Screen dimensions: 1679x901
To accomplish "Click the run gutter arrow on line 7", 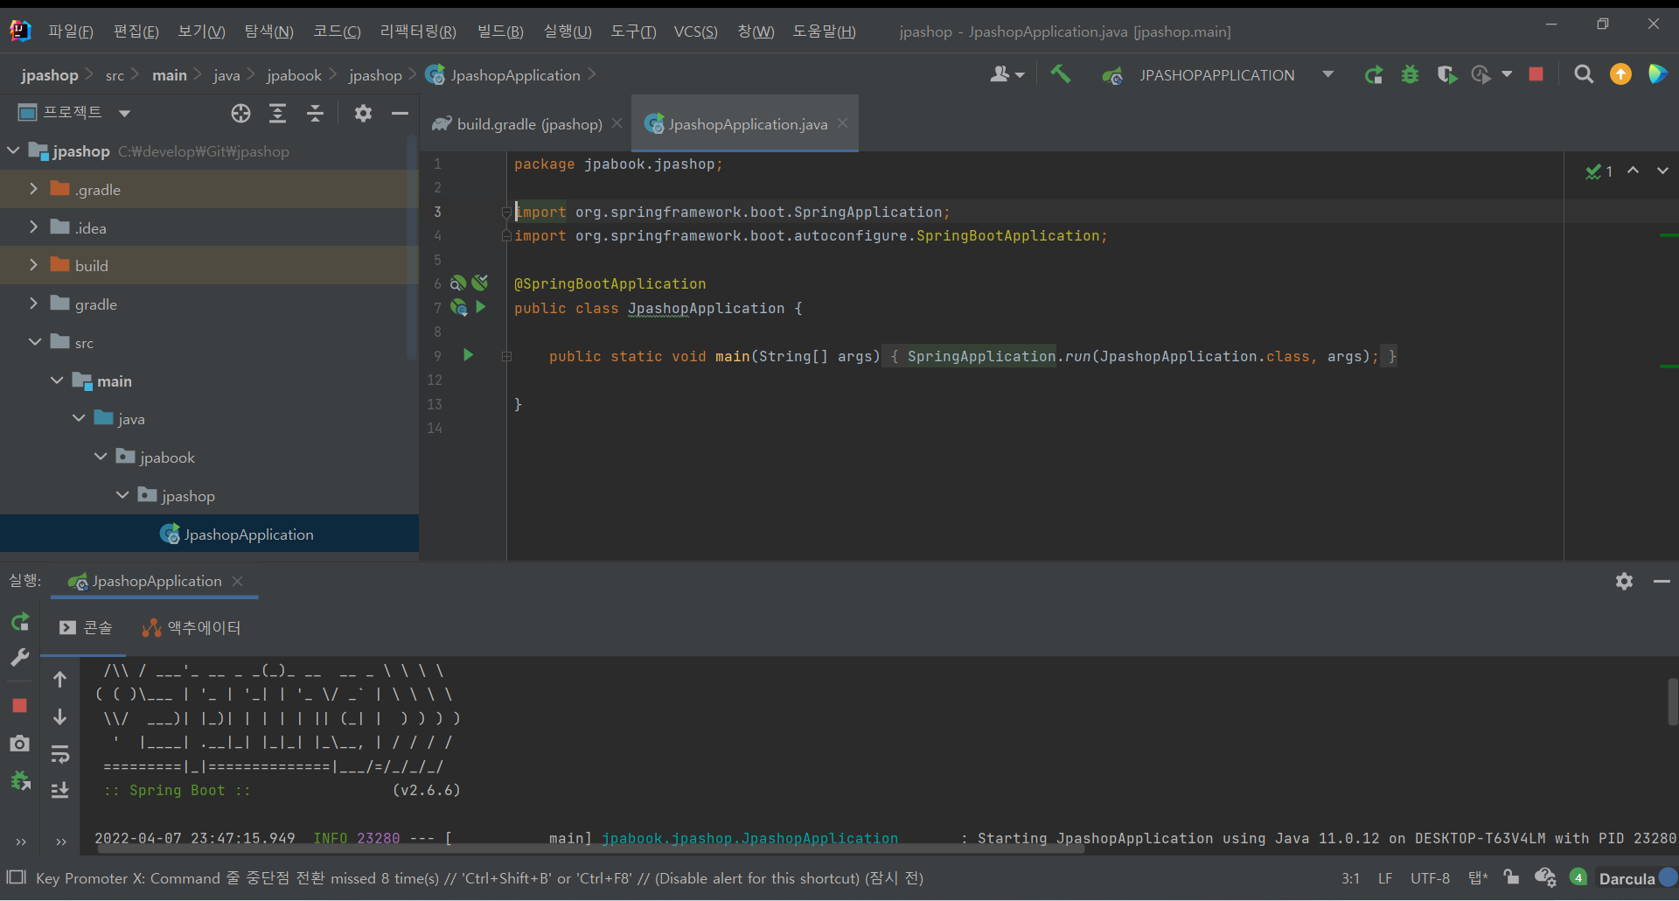I will pos(481,307).
